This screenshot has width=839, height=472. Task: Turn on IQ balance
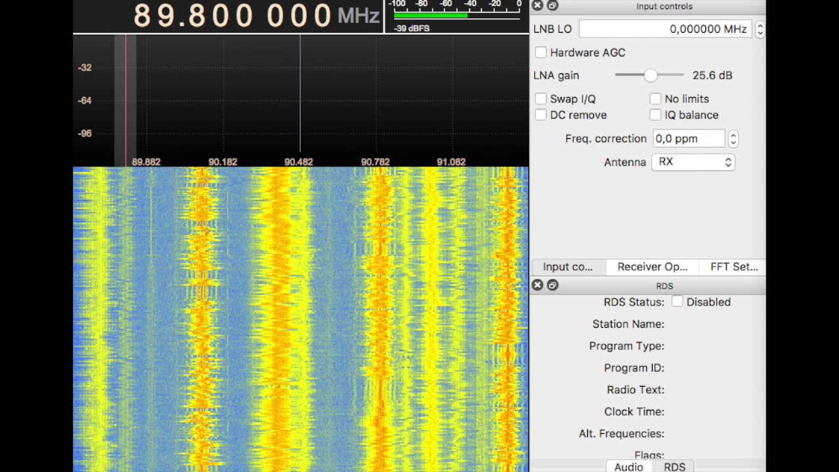[x=655, y=115]
